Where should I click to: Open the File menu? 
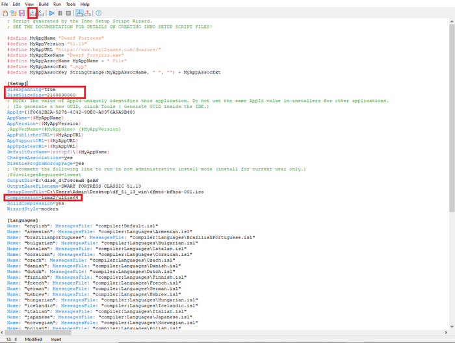5,4
